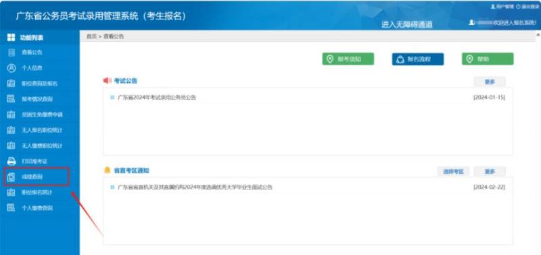Click the 考试公告 section heading
This screenshot has width=541, height=255.
125,81
